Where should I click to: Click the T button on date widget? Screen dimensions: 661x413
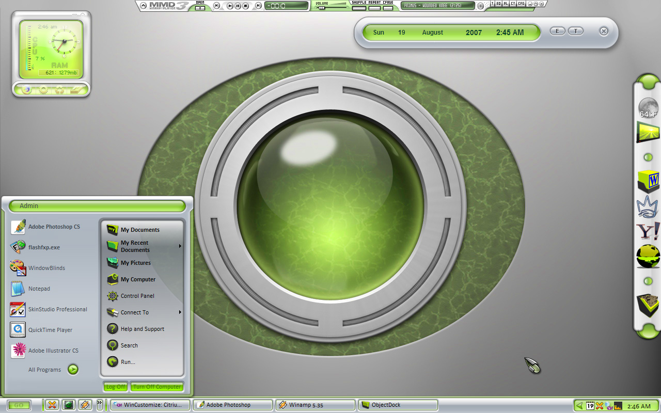576,31
